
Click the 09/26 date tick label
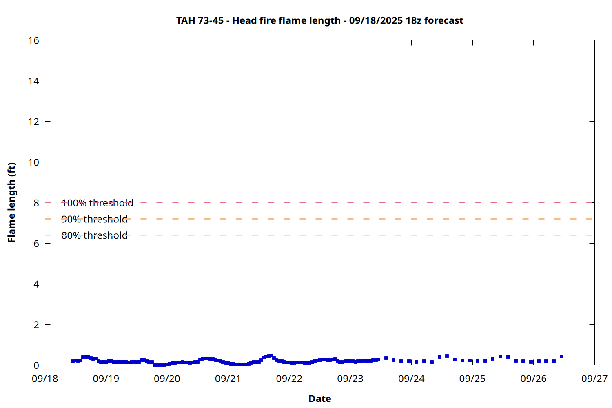[x=533, y=379]
